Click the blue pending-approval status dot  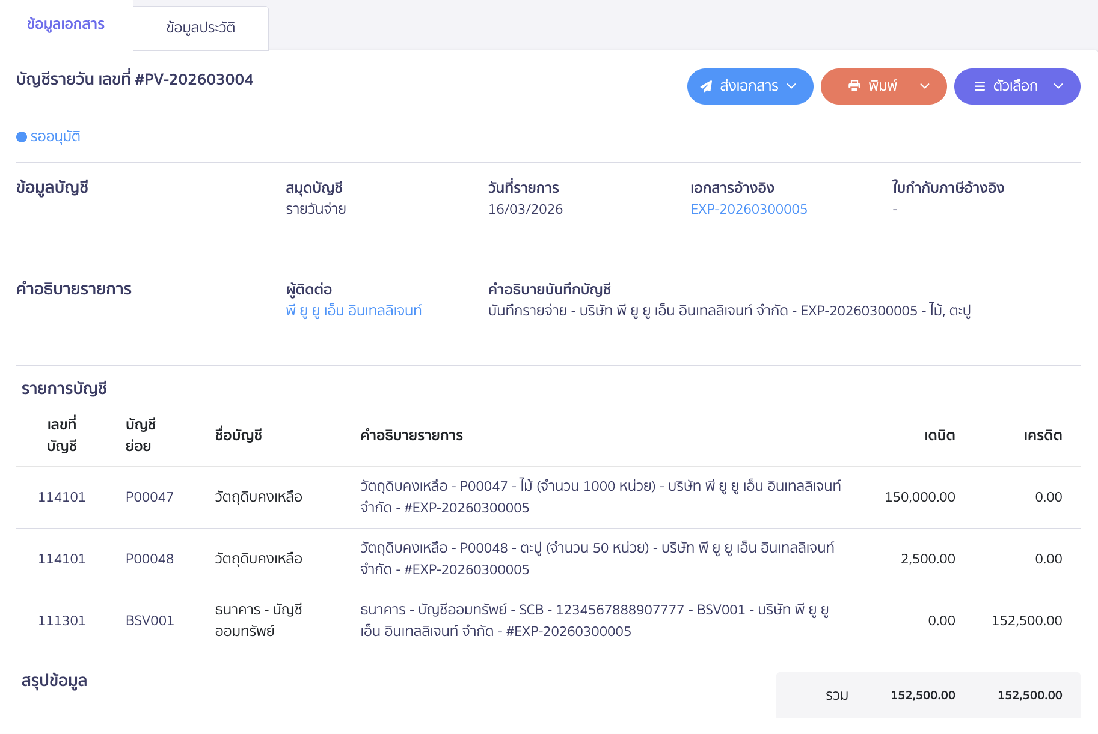point(22,137)
